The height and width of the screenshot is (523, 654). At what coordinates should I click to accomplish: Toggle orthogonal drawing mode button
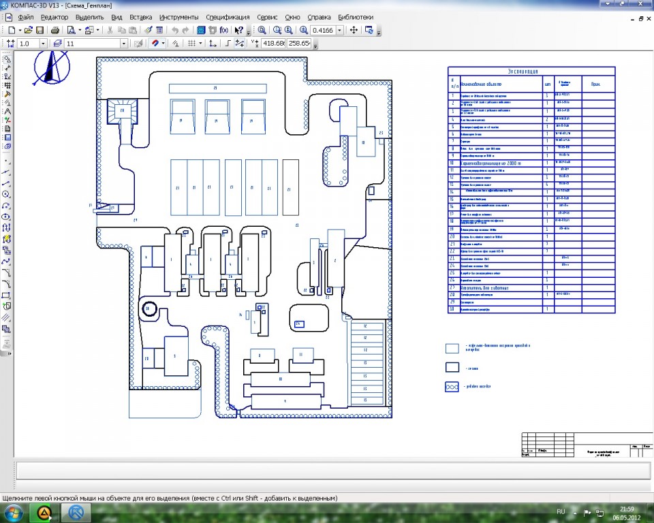pyautogui.click(x=228, y=44)
